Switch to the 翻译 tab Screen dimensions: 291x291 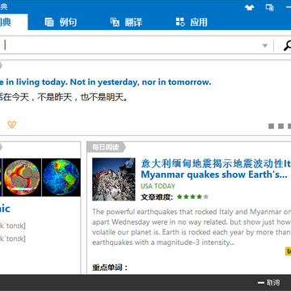point(126,22)
